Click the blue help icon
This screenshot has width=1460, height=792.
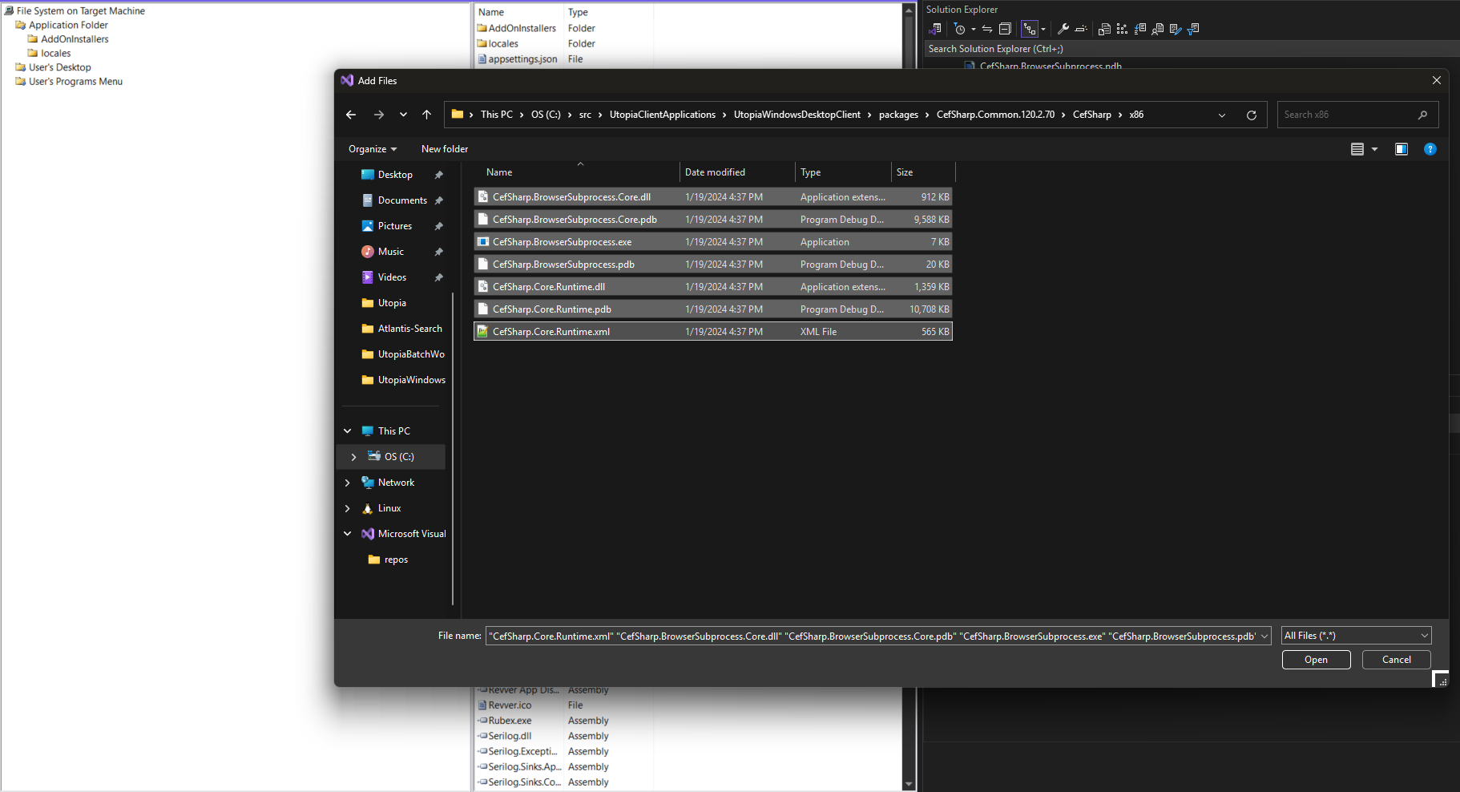coord(1430,149)
